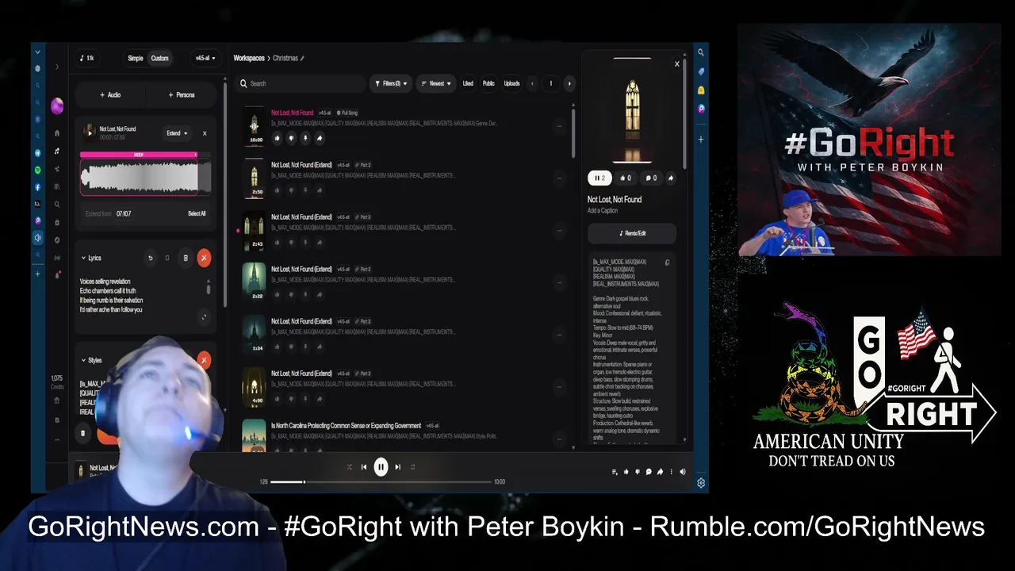Open the North Carolina song thumbnail

click(254, 437)
